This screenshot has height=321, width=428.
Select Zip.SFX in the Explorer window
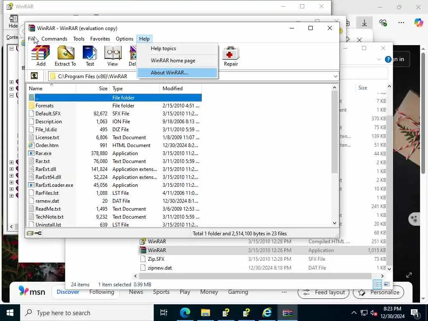point(156,259)
